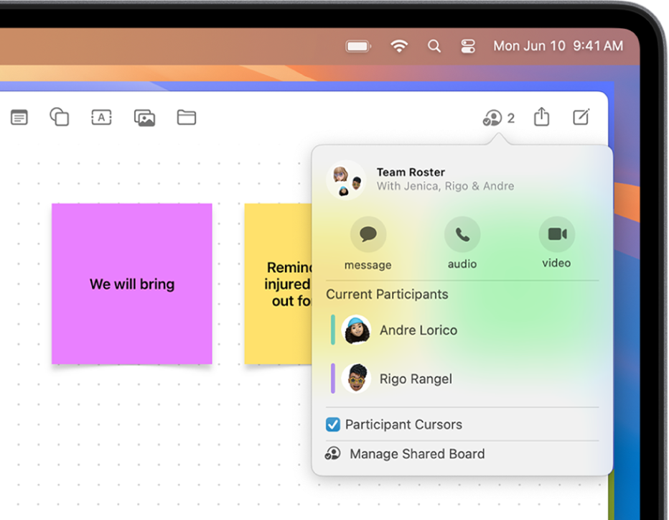Viewport: 669px width, 520px height.
Task: Start a video call with the group
Action: 556,234
